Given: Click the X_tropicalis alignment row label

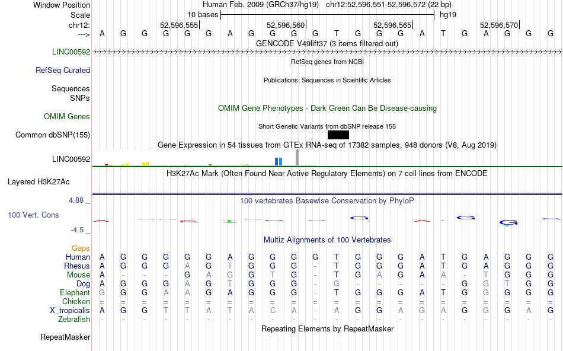Looking at the screenshot, I should 70,311.
